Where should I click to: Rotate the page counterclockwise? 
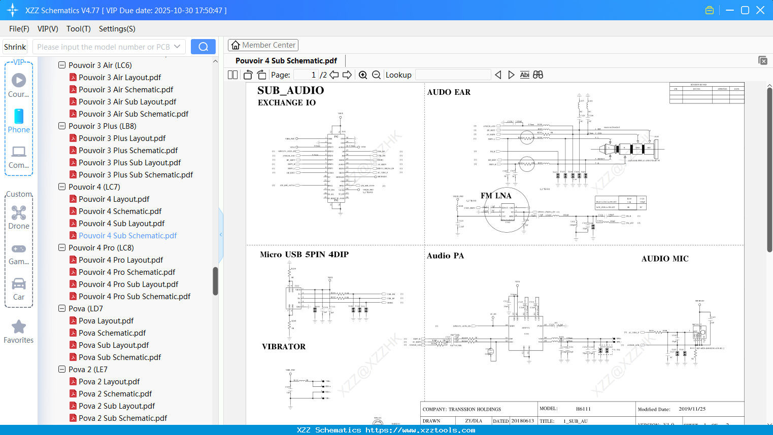pos(247,75)
